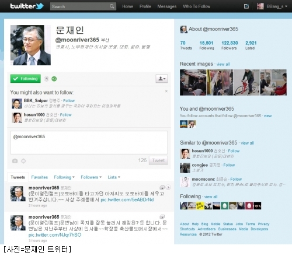This screenshot has height=256, width=292.
Task: Open the compose new tweet icon
Action: tap(246, 6)
